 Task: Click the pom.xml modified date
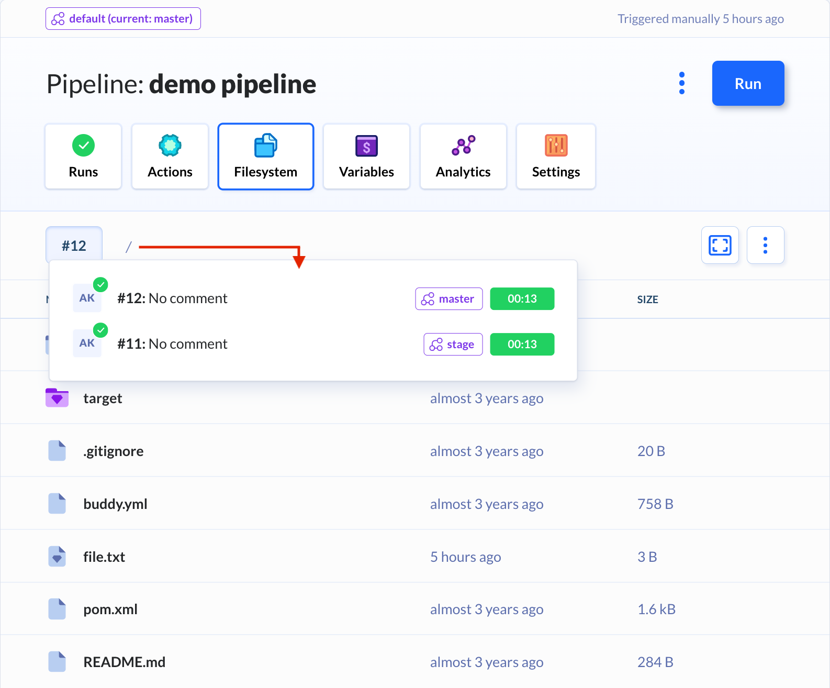(x=487, y=609)
